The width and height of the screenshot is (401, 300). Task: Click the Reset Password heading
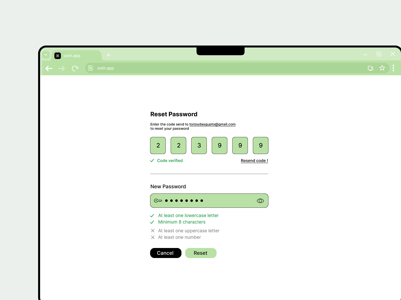[174, 114]
